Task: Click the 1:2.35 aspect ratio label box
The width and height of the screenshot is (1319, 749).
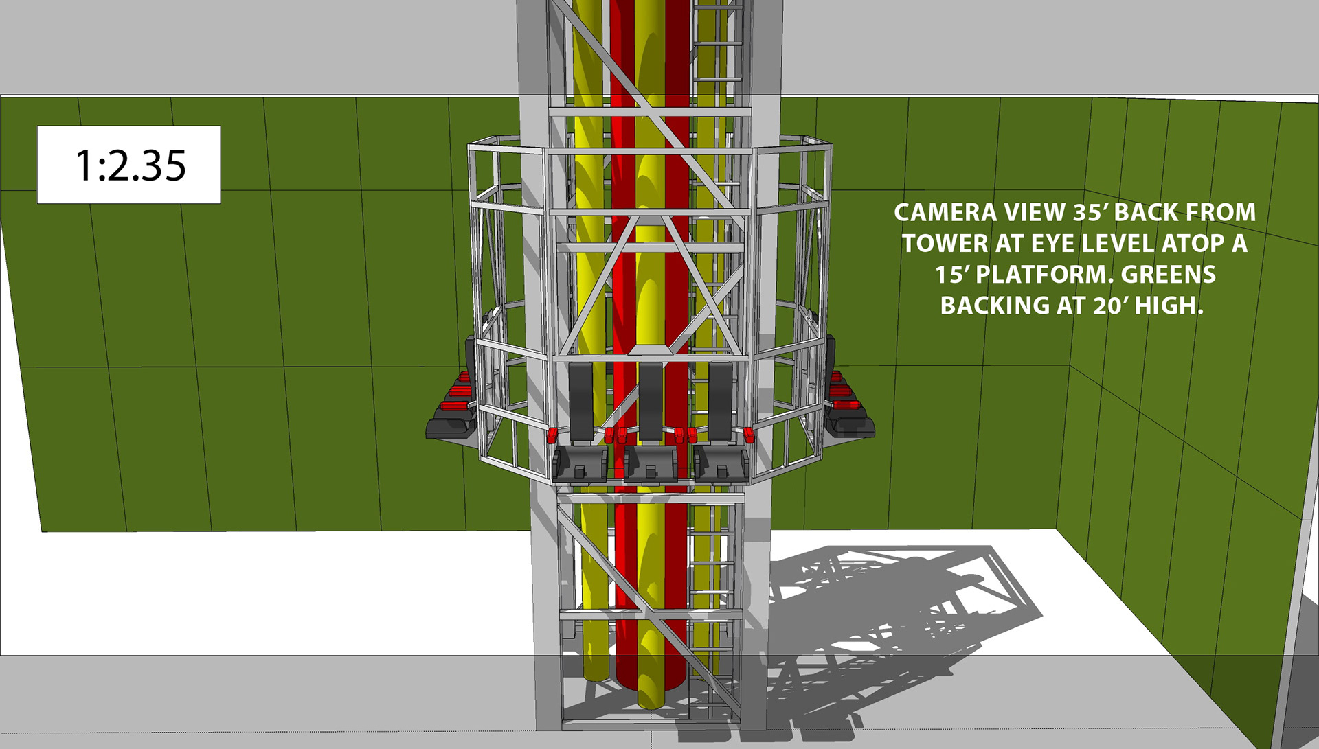Action: point(128,165)
